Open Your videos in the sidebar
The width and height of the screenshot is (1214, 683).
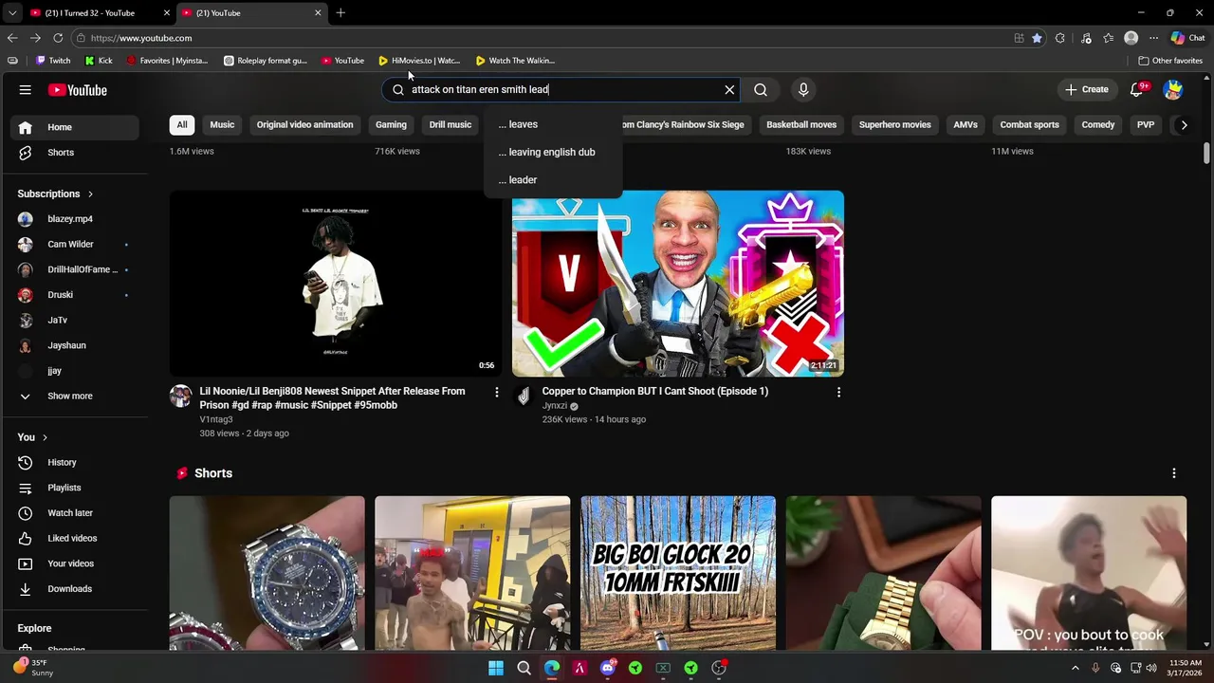click(x=76, y=563)
